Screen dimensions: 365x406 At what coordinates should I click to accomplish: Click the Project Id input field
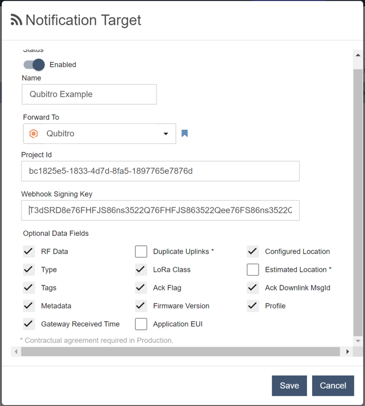[x=161, y=171]
